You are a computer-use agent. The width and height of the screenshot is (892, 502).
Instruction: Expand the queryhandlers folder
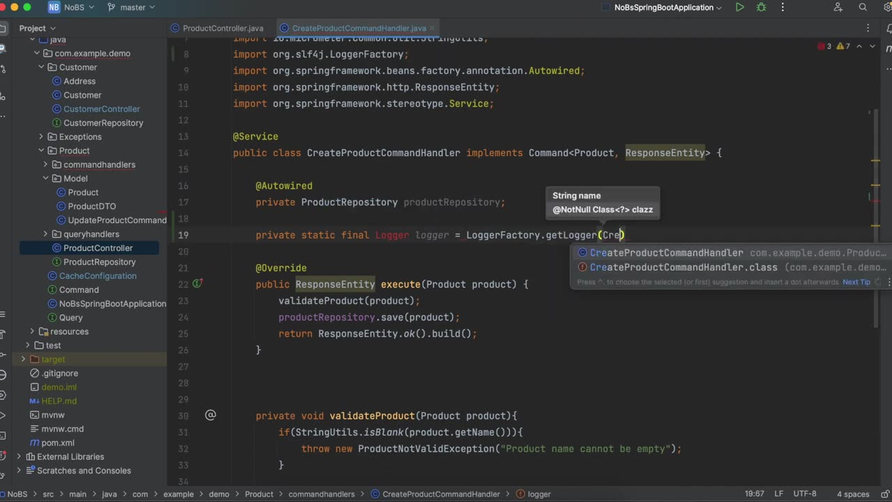45,234
